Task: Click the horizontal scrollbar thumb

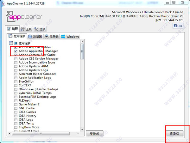Action: 41,133
